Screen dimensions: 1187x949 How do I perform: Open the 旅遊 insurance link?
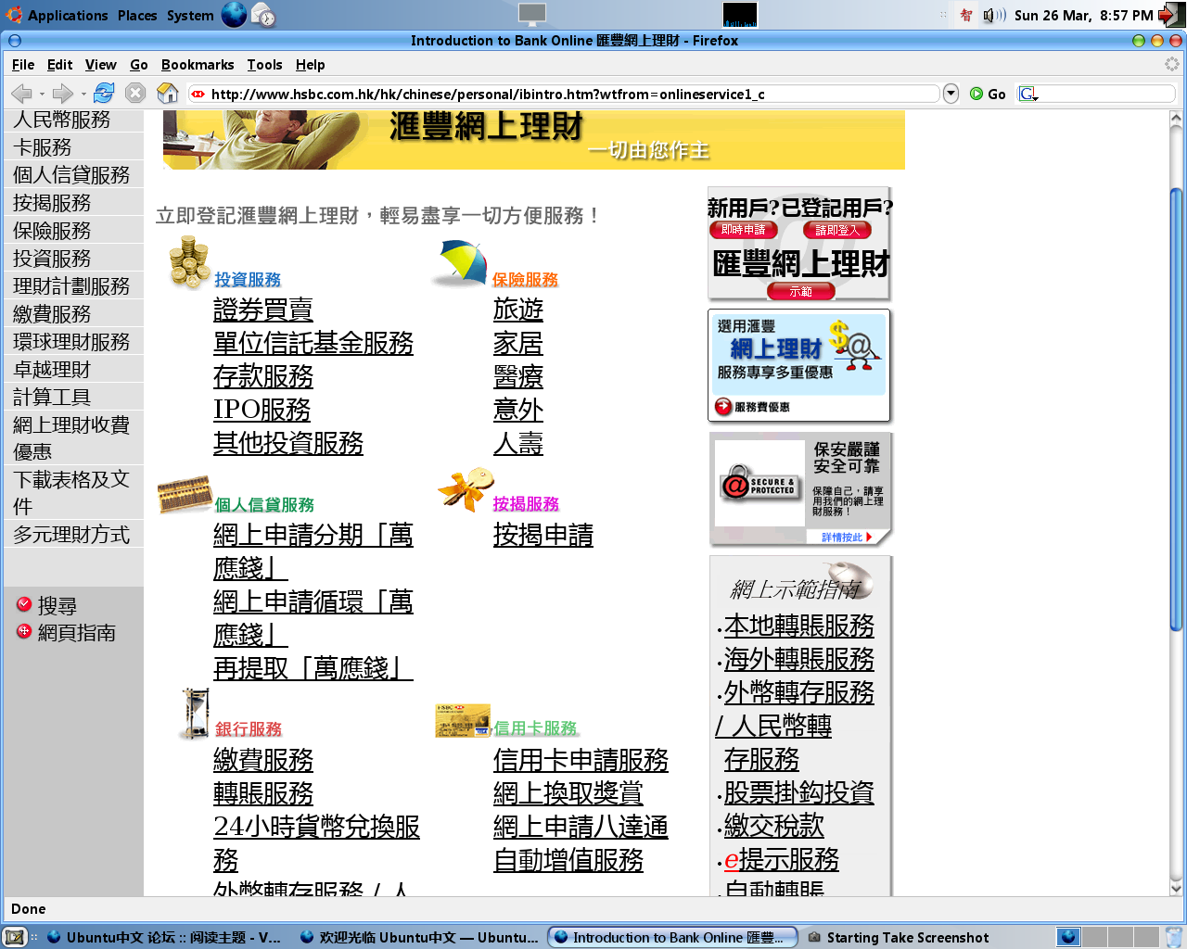[518, 310]
